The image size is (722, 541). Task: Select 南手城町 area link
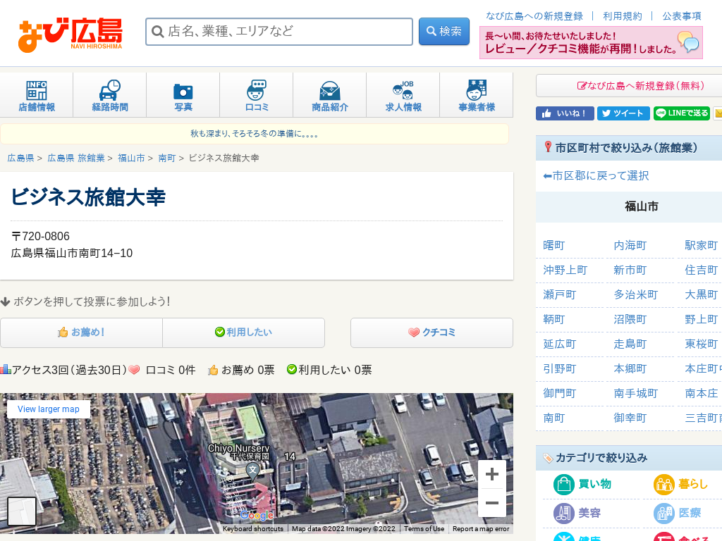635,393
